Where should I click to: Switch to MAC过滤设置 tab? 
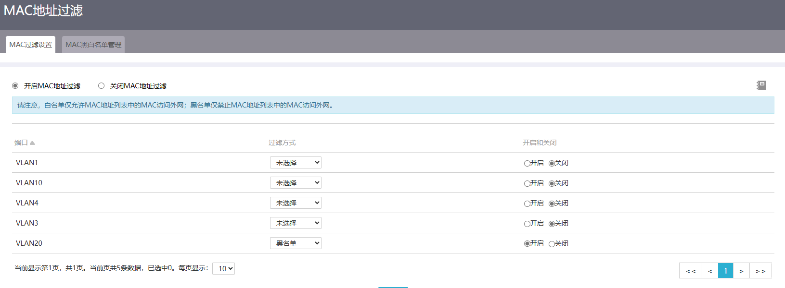(x=30, y=45)
